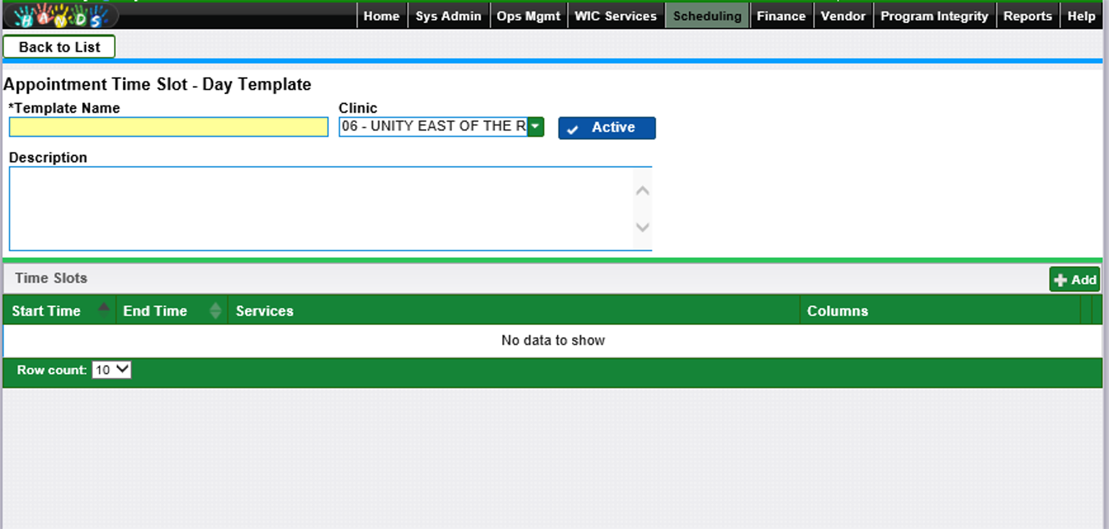Click the Services column header
The image size is (1109, 529).
[265, 311]
